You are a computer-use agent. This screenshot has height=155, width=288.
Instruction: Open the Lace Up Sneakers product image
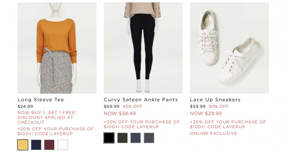230,48
